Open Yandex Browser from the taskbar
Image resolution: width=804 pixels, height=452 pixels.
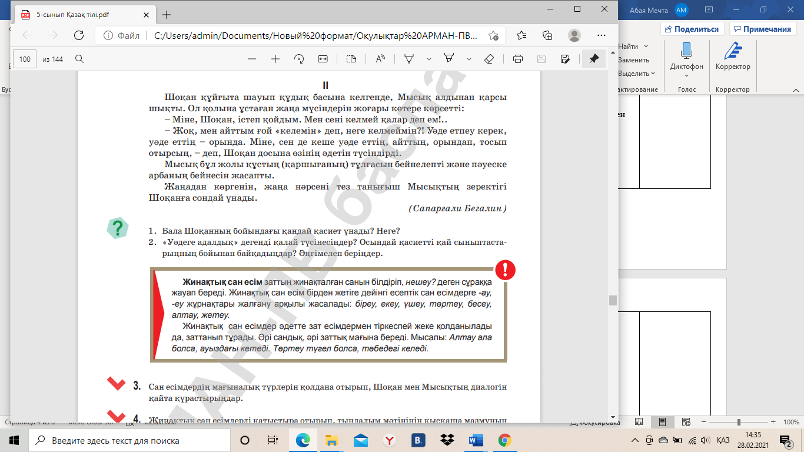point(390,440)
